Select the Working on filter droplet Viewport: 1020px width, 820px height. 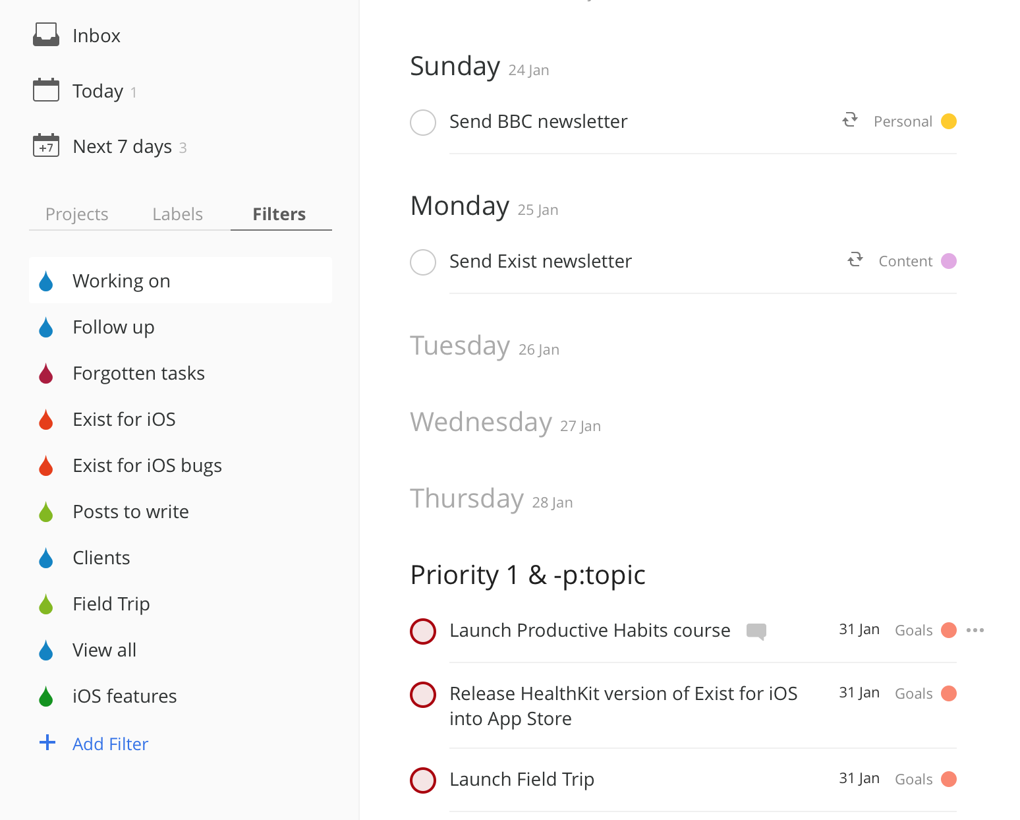point(46,280)
